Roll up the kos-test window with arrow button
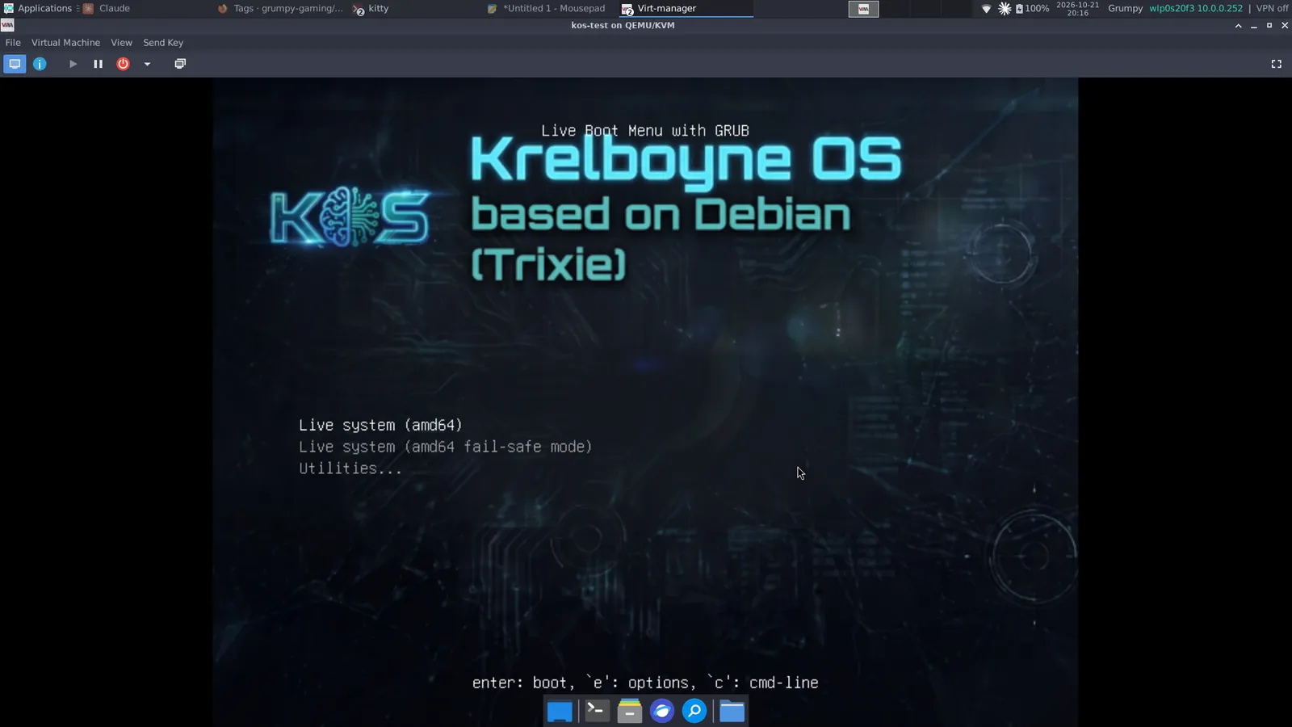The height and width of the screenshot is (727, 1292). point(1238,26)
